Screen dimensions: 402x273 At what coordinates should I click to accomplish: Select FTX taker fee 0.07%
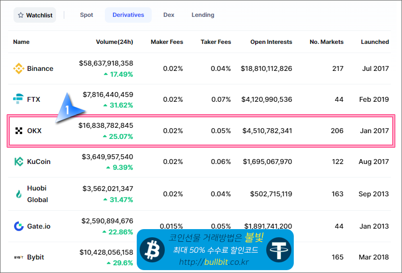coord(221,99)
